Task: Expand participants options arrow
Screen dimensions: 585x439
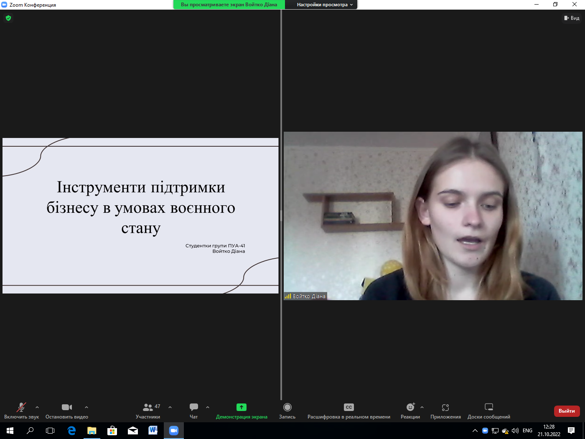Action: (x=170, y=407)
